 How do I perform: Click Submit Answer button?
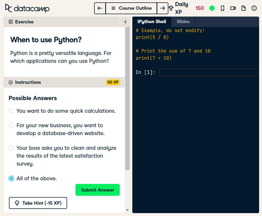pos(98,190)
